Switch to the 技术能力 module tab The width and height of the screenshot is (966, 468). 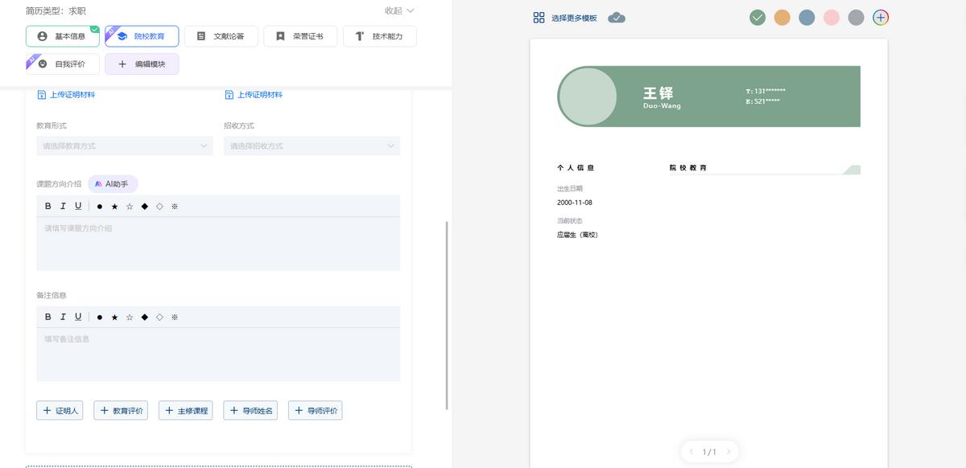[x=380, y=36]
